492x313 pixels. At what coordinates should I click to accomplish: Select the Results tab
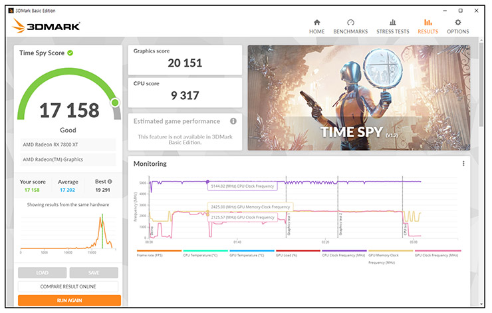(428, 27)
